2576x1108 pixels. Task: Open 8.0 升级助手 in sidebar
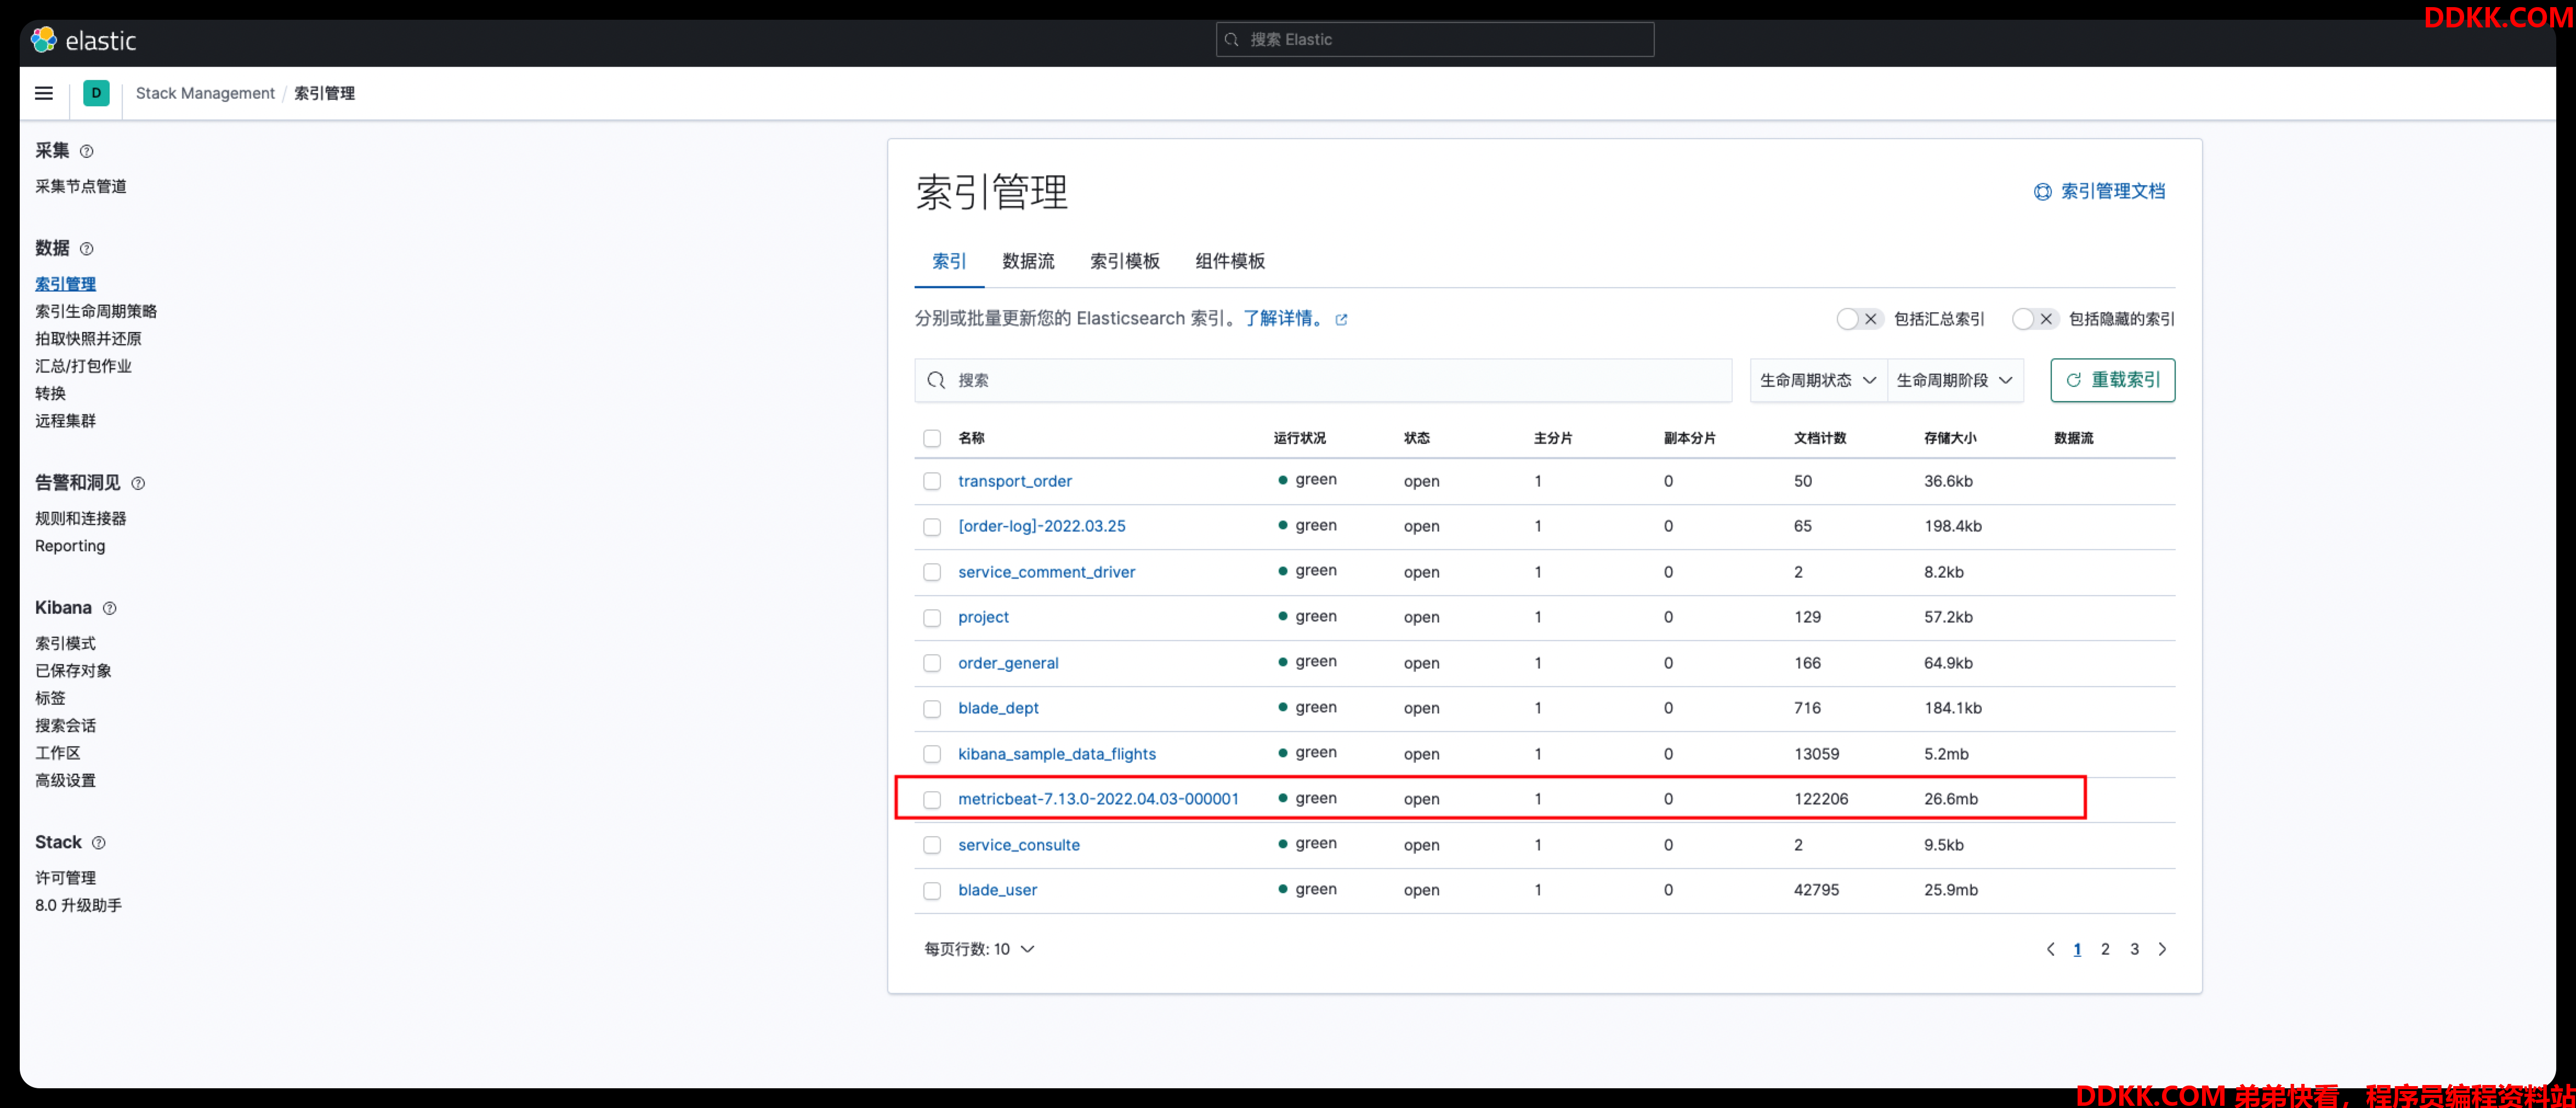click(x=79, y=906)
